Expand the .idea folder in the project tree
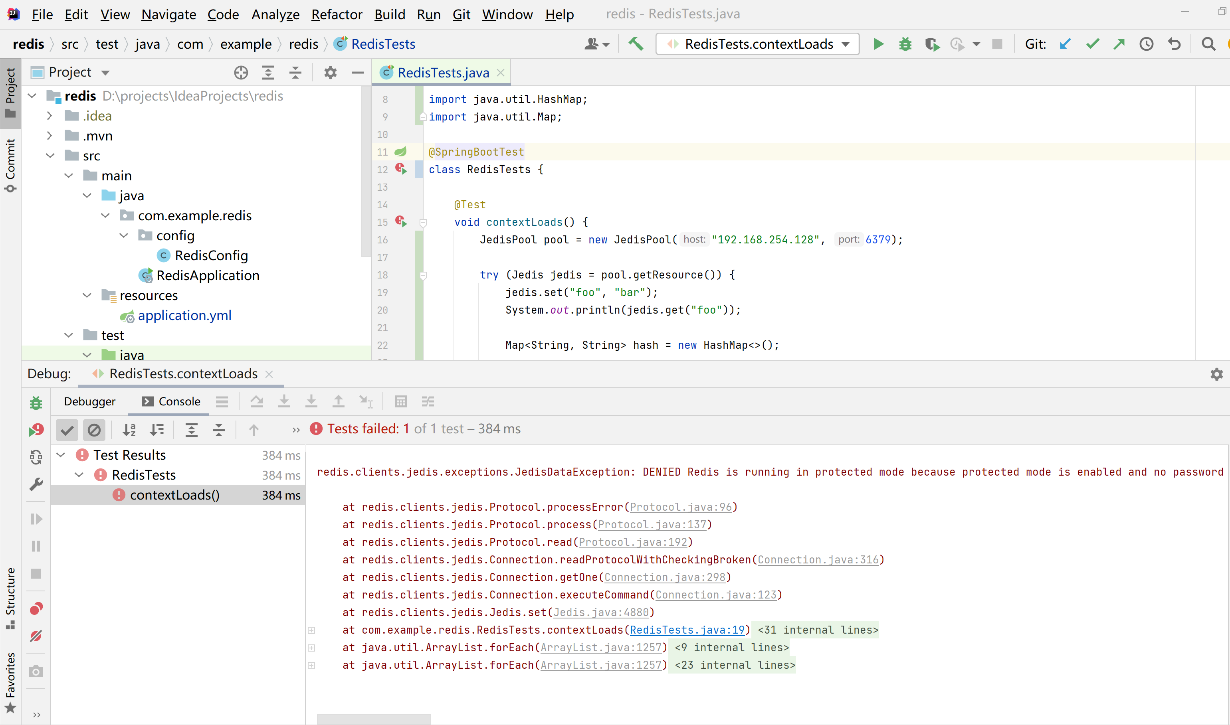This screenshot has width=1230, height=725. click(50, 116)
